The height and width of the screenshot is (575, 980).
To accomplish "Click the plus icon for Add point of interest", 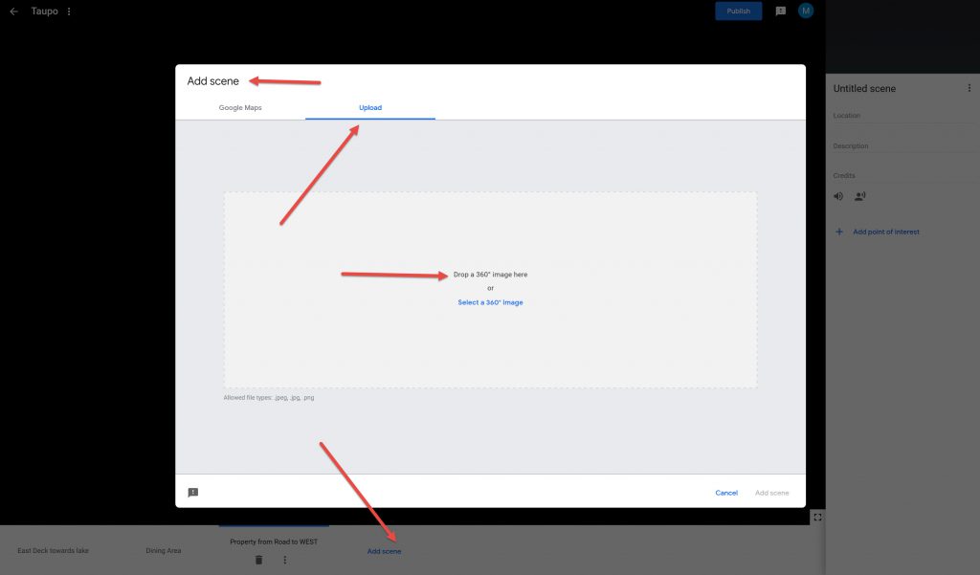I will coord(840,232).
